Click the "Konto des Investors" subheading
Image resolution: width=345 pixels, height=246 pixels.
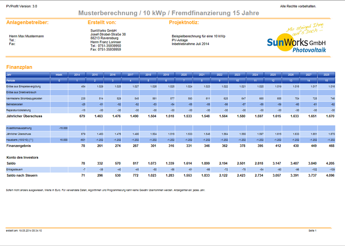coord(23,157)
